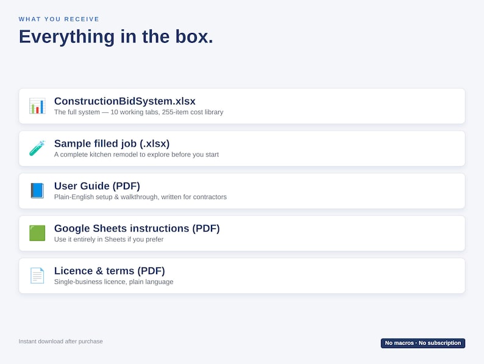This screenshot has height=364, width=484.
Task: Click the blue book User Guide icon
Action: [x=37, y=191]
